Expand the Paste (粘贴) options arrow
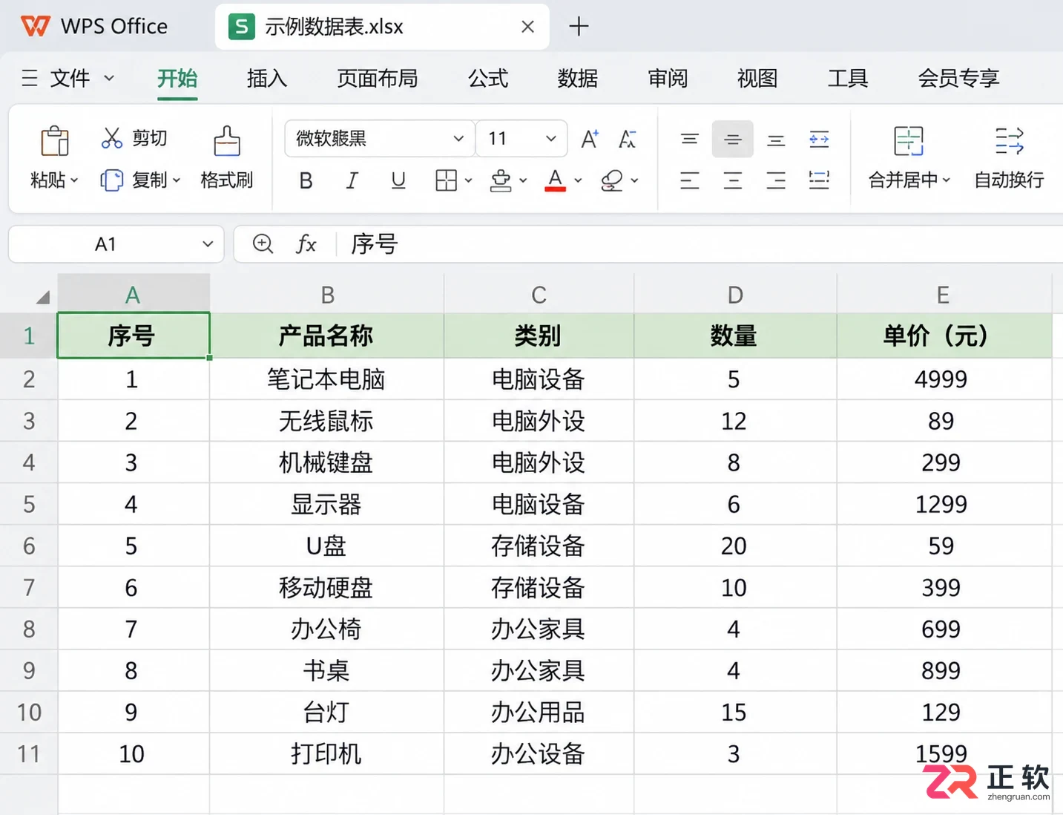1063x815 pixels. (74, 180)
